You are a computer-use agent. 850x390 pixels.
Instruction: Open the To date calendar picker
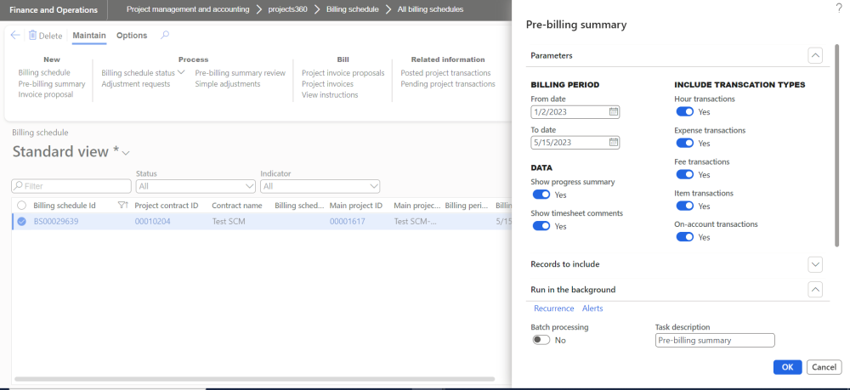tap(614, 143)
